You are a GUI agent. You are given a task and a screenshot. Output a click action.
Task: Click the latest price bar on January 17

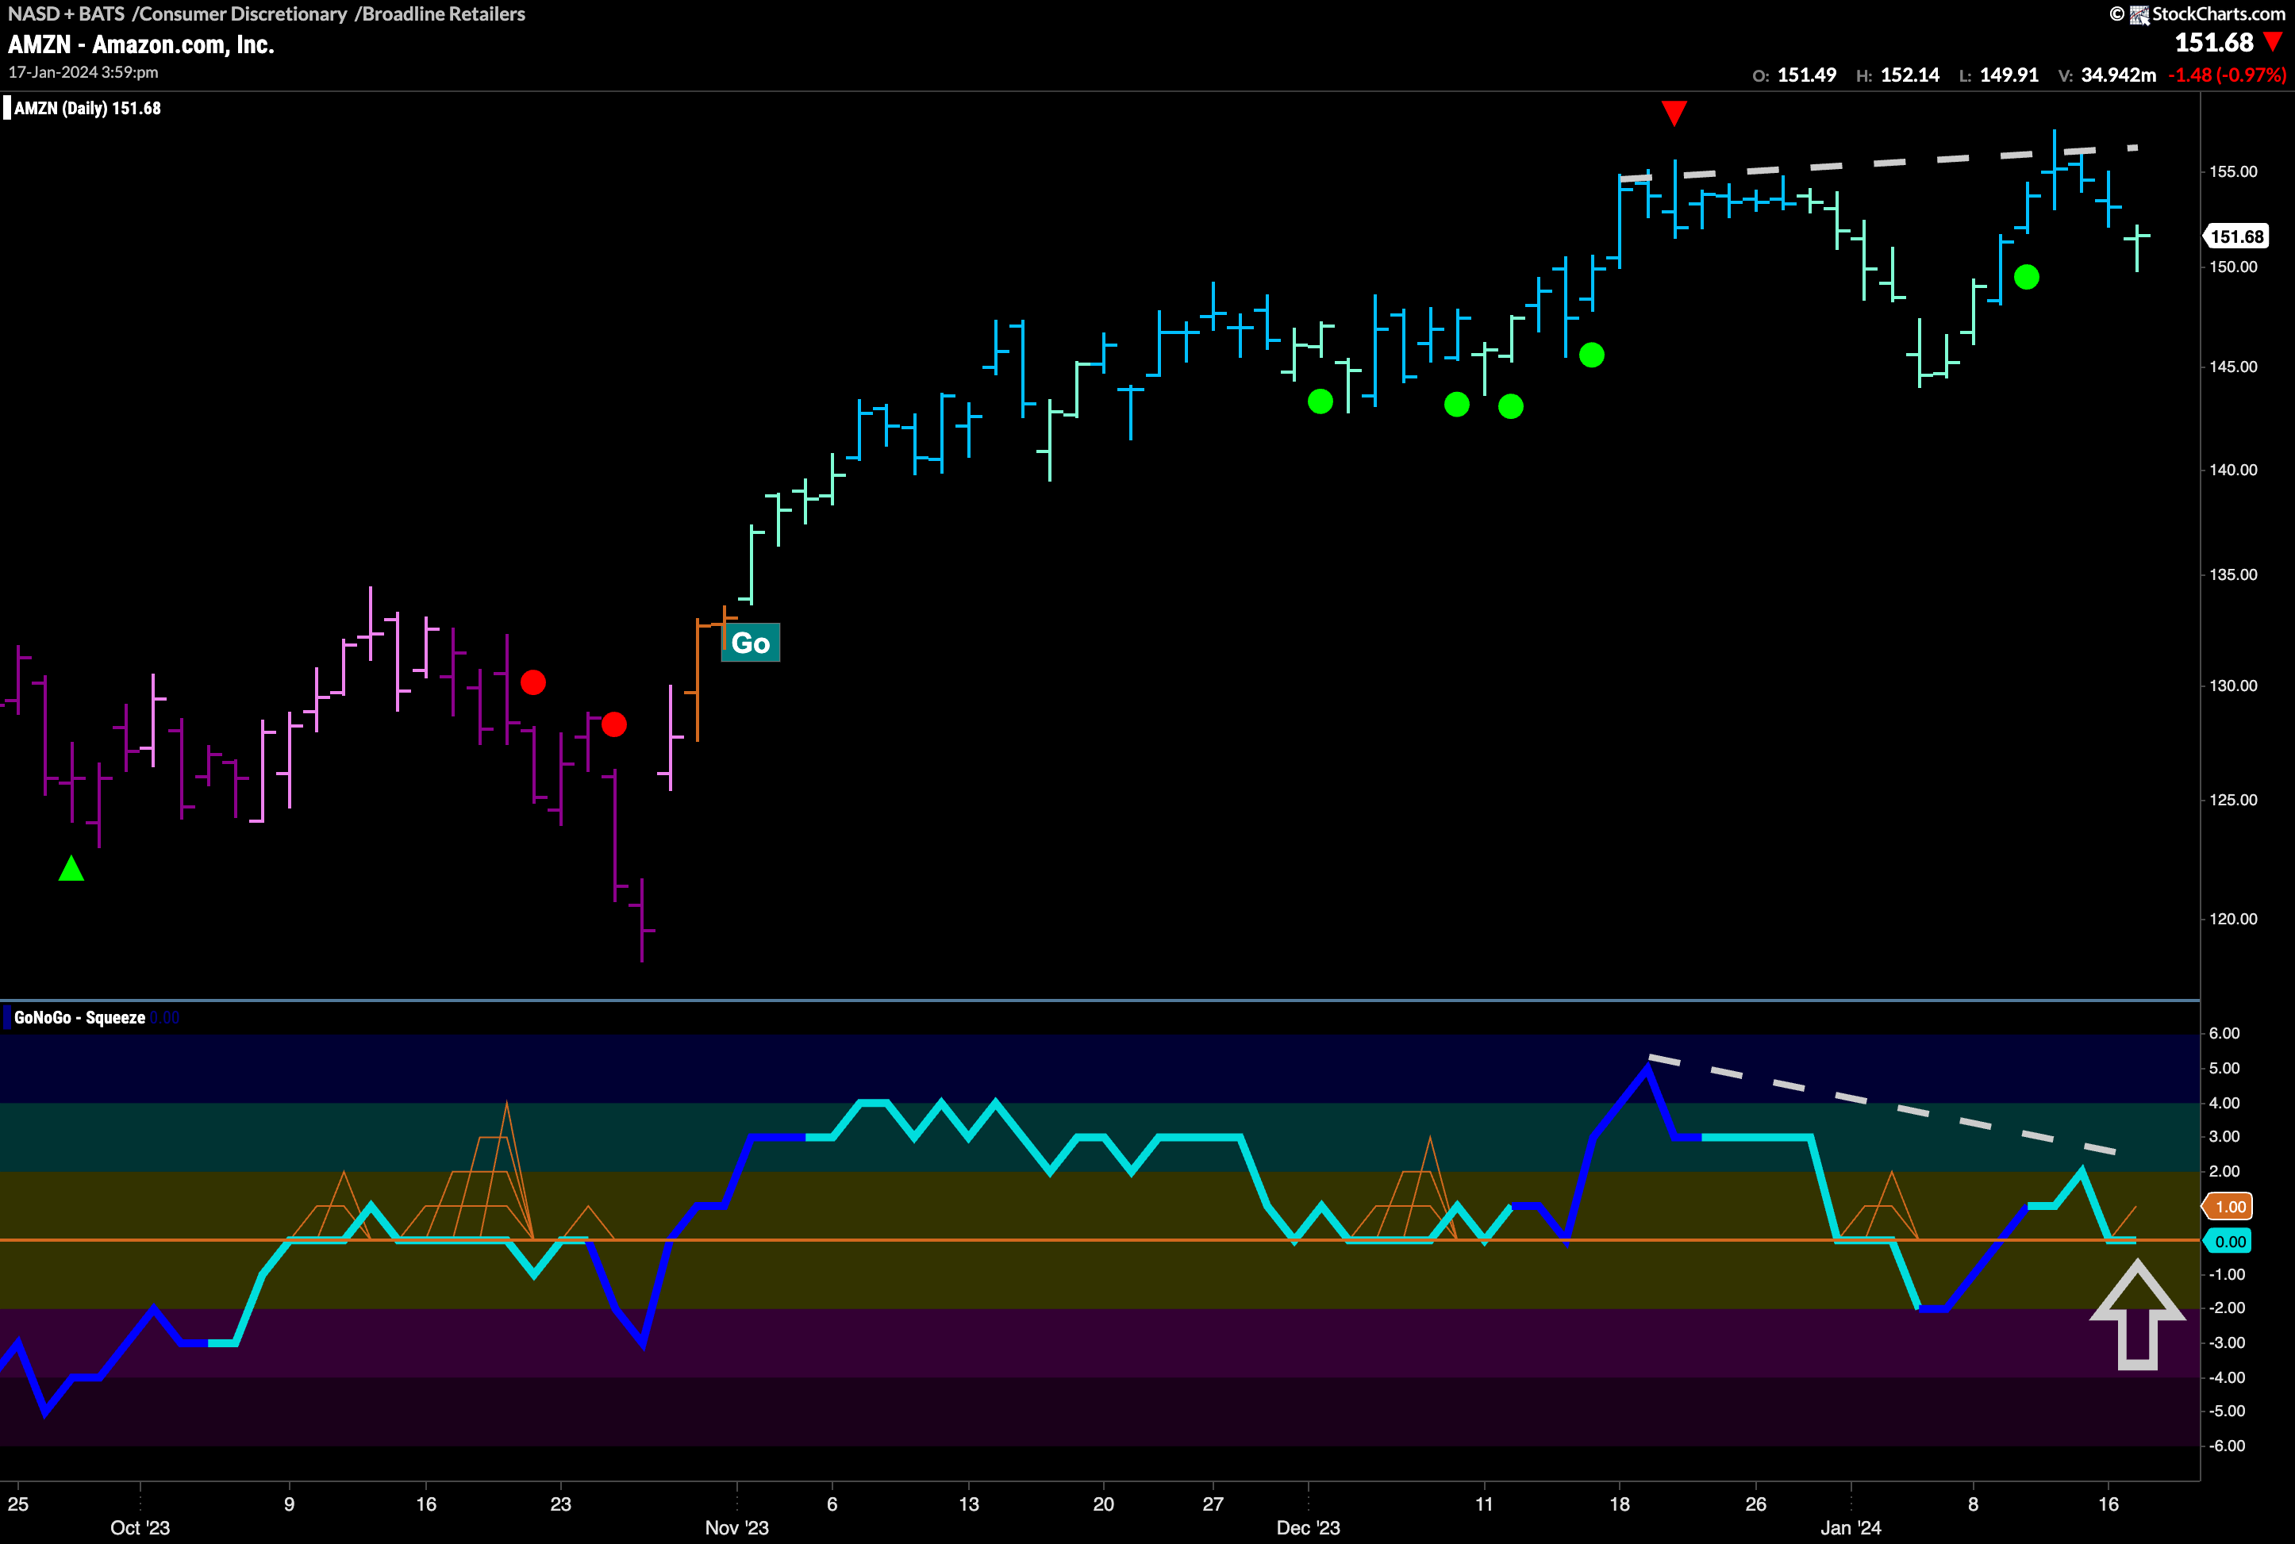(2136, 248)
